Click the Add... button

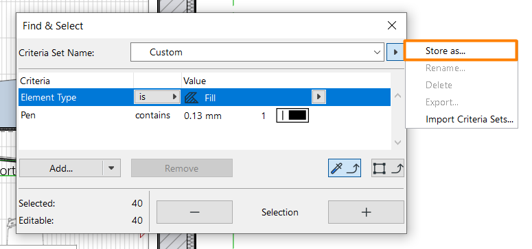pyautogui.click(x=61, y=168)
